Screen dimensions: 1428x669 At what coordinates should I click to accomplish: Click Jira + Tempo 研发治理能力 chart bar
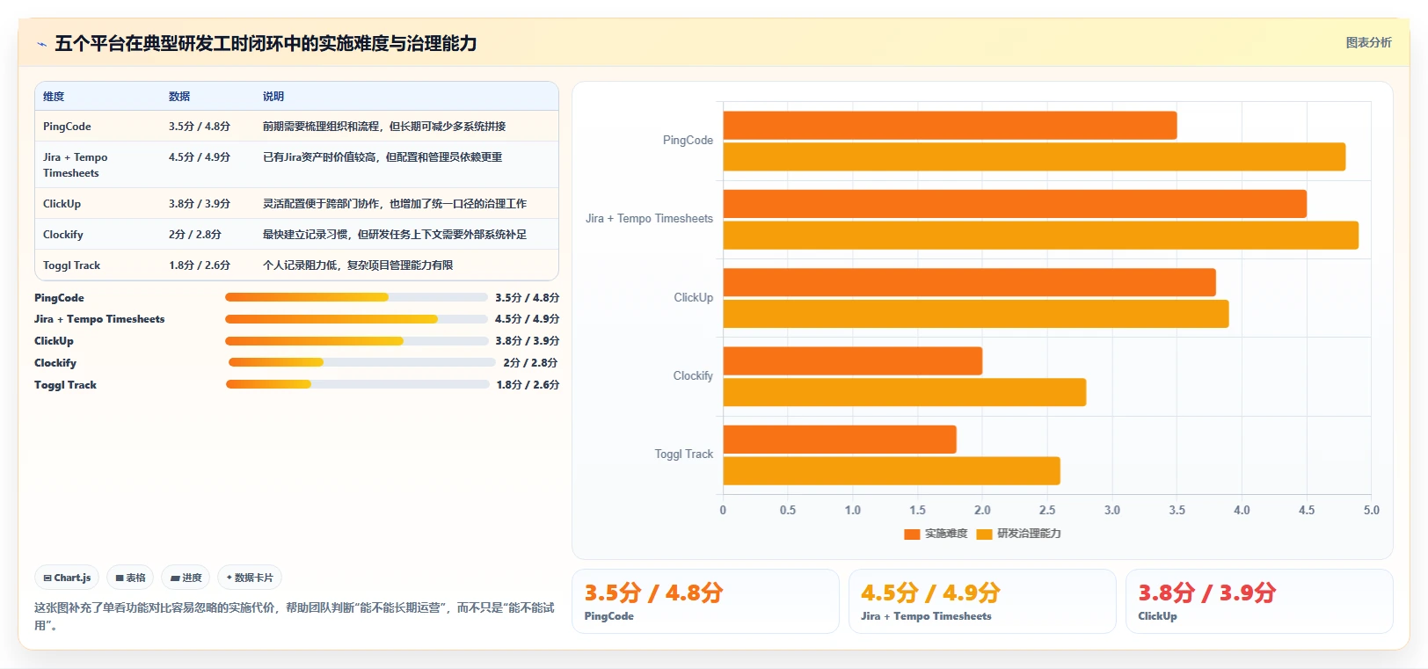coord(1041,235)
